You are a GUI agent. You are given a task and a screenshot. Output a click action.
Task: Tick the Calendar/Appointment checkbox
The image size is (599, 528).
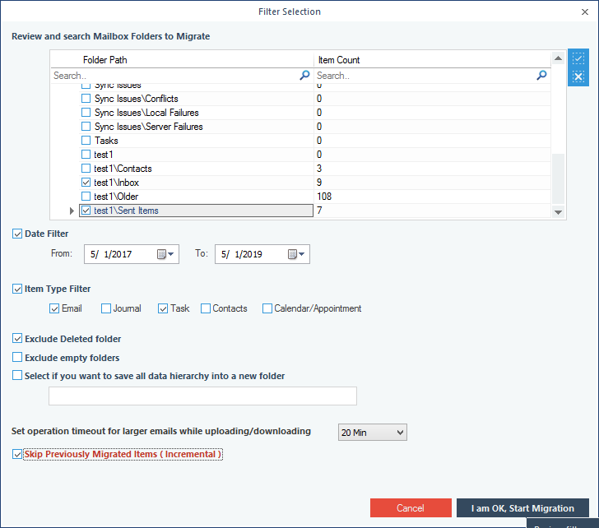267,308
